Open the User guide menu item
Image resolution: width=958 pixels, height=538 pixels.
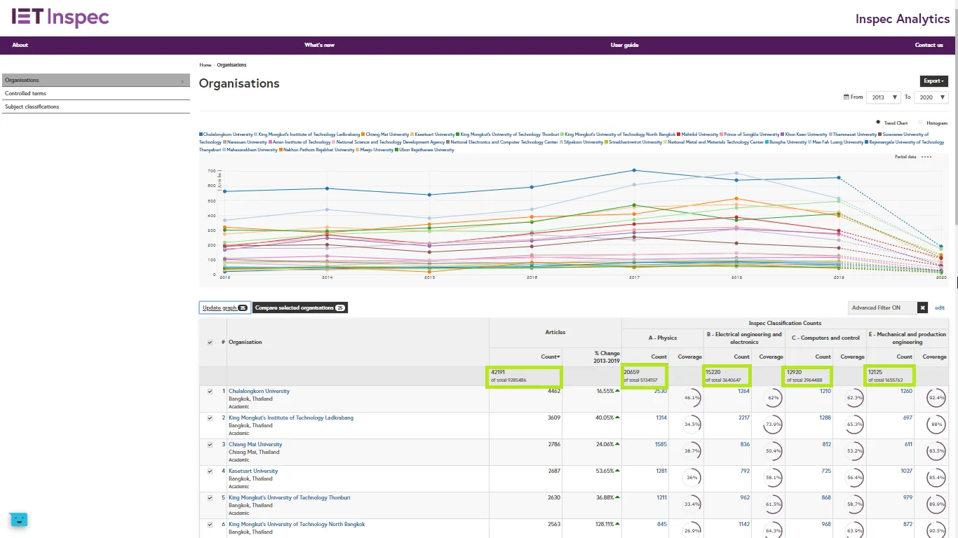tap(624, 45)
